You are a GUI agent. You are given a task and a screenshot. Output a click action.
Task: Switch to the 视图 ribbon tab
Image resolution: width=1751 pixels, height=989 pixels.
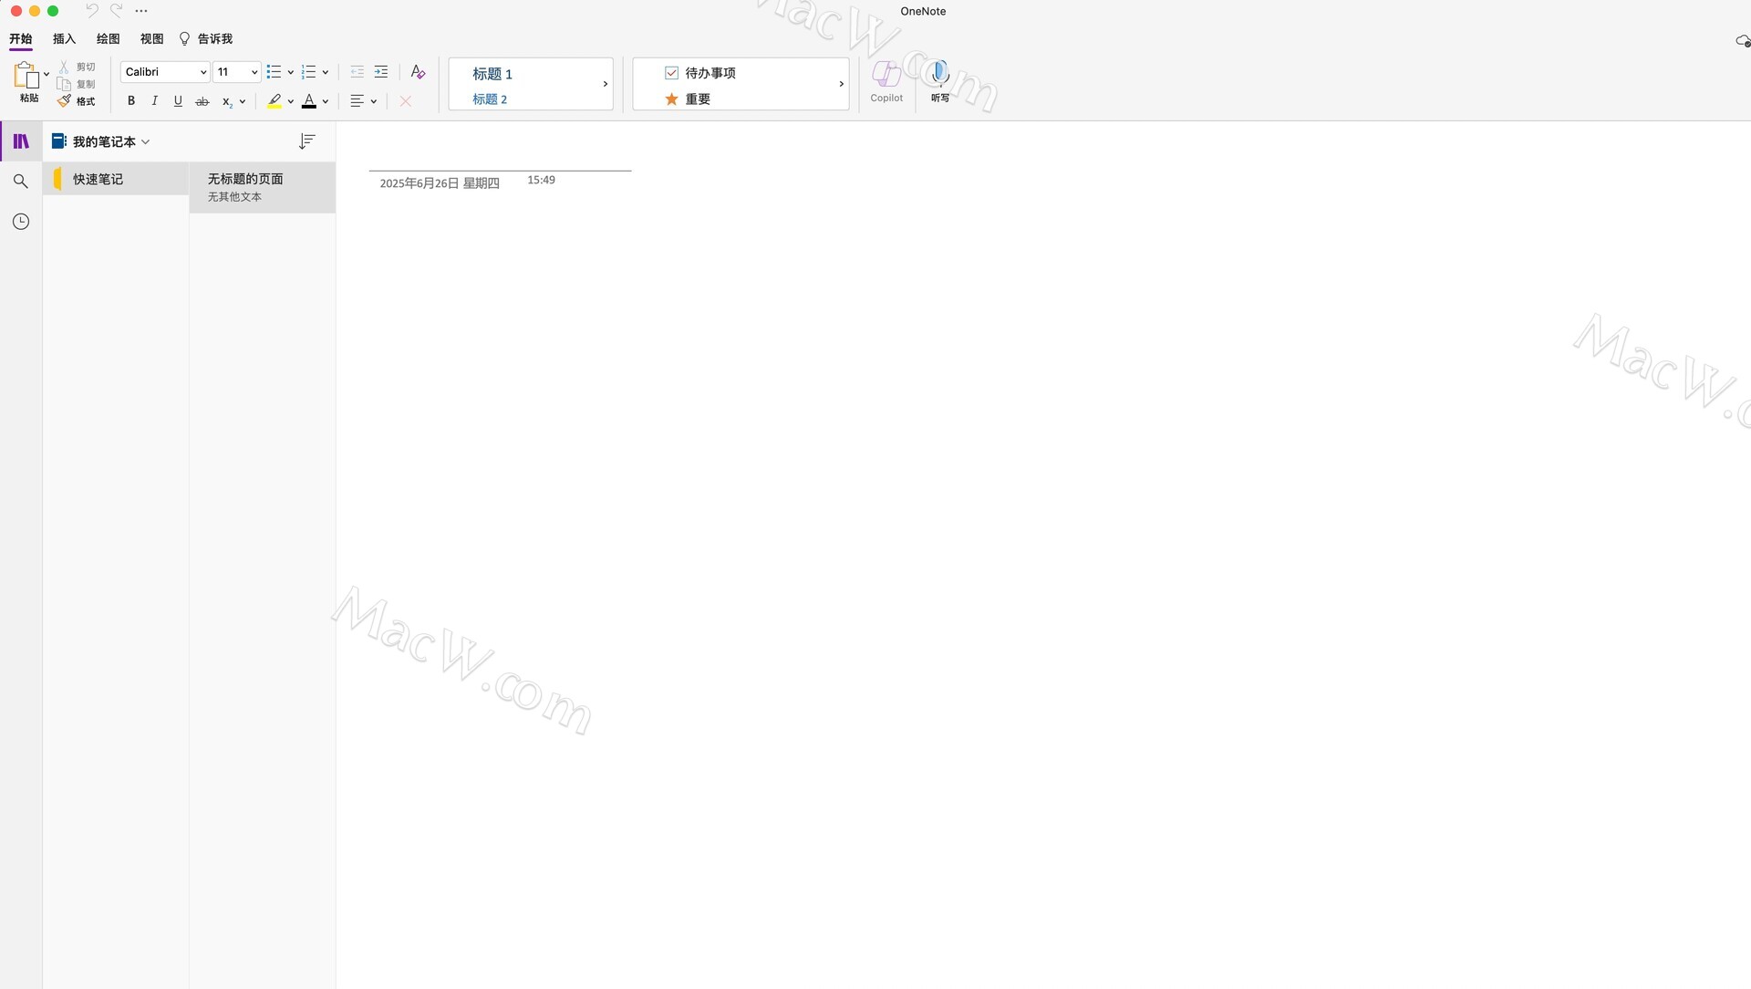click(x=152, y=38)
